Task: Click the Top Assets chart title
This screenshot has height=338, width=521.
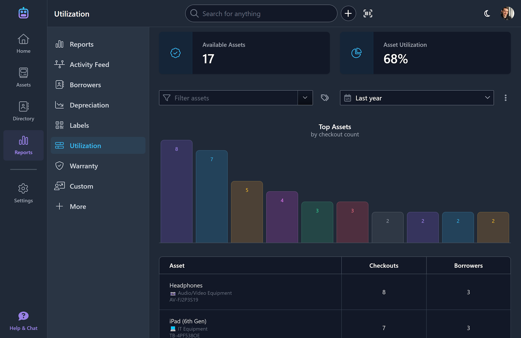Action: [x=335, y=127]
